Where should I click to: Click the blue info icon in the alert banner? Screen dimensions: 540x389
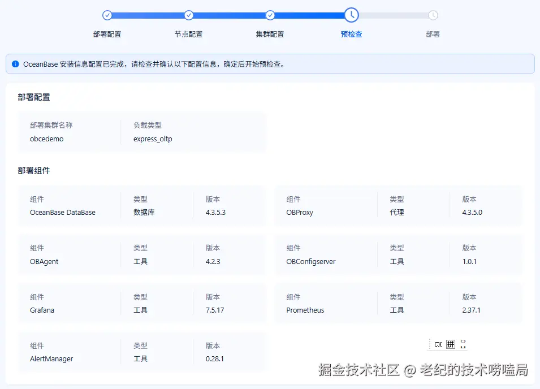pyautogui.click(x=15, y=64)
